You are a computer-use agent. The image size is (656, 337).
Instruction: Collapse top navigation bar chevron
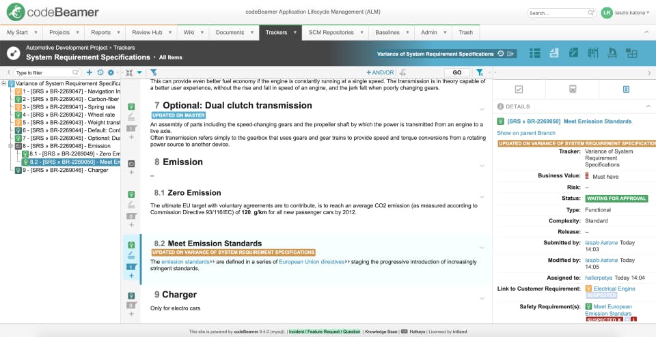point(646,33)
